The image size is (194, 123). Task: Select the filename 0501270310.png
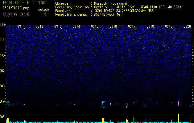click(x=16, y=8)
